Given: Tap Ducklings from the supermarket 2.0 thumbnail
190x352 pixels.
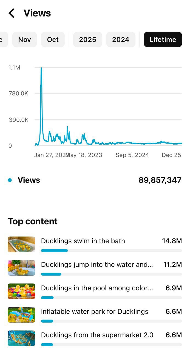Looking at the screenshot, I should [x=21, y=338].
